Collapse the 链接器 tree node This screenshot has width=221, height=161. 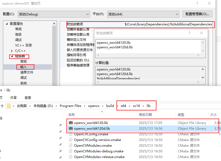pyautogui.click(x=12, y=56)
